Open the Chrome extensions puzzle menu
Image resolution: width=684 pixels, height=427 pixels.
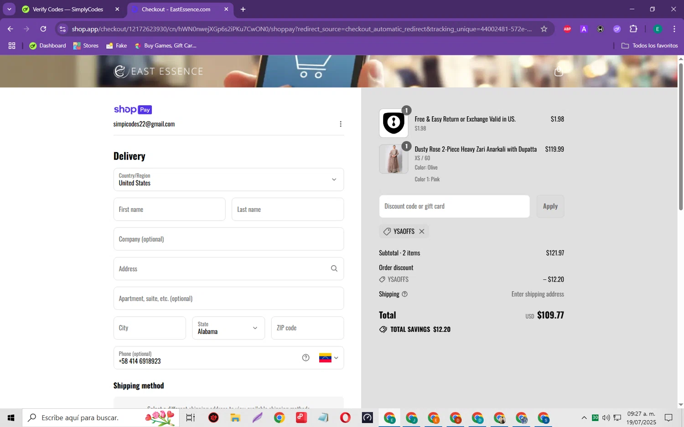coord(633,29)
